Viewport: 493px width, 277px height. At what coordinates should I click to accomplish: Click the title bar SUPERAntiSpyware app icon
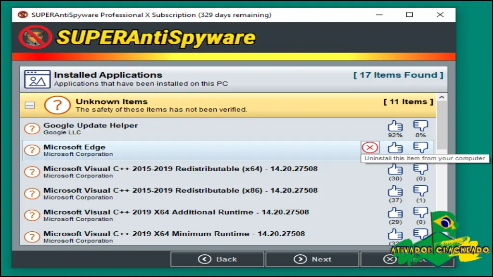[x=23, y=15]
